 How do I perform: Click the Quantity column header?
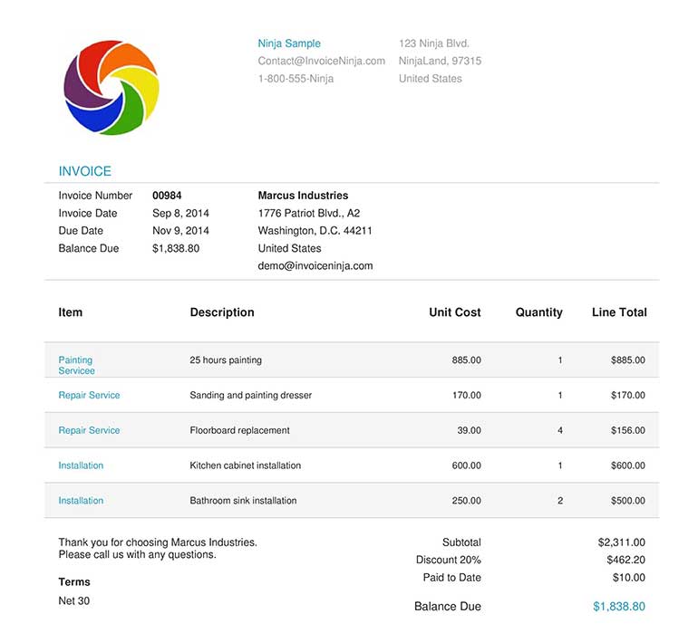pyautogui.click(x=538, y=312)
